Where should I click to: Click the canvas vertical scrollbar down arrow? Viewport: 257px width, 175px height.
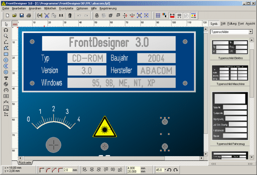point(206,154)
